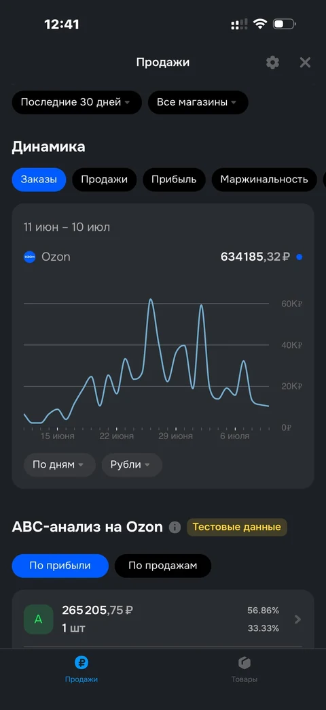The image size is (326, 710).
Task: Open Товары via the box icon
Action: (244, 663)
